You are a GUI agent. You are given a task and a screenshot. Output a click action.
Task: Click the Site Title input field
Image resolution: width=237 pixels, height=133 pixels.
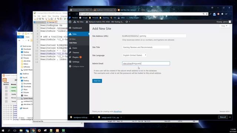(x=146, y=47)
